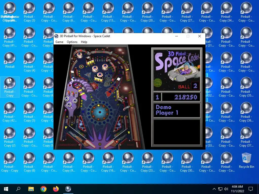
Task: Select the Pinball - Copy (13... shortcut
Action: coord(108,12)
